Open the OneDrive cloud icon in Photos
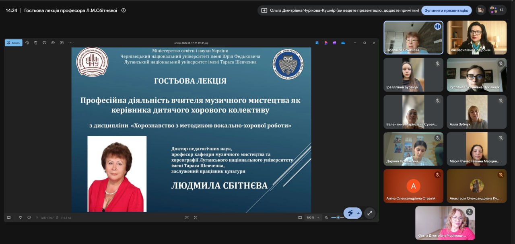515x244 pixels. pyautogui.click(x=343, y=43)
